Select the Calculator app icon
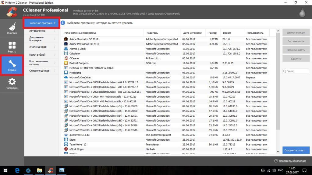The image size is (312, 175). (66, 53)
